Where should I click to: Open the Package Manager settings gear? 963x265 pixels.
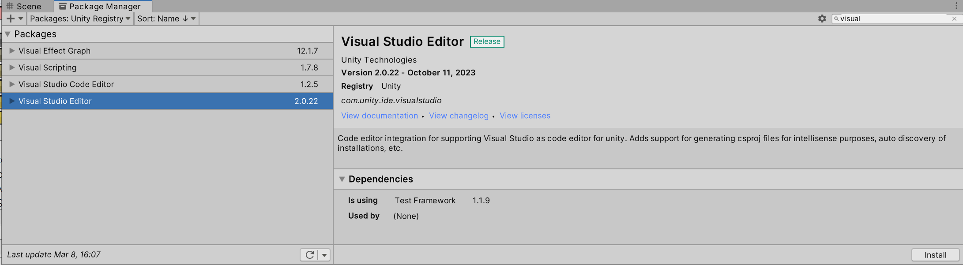[x=822, y=19]
